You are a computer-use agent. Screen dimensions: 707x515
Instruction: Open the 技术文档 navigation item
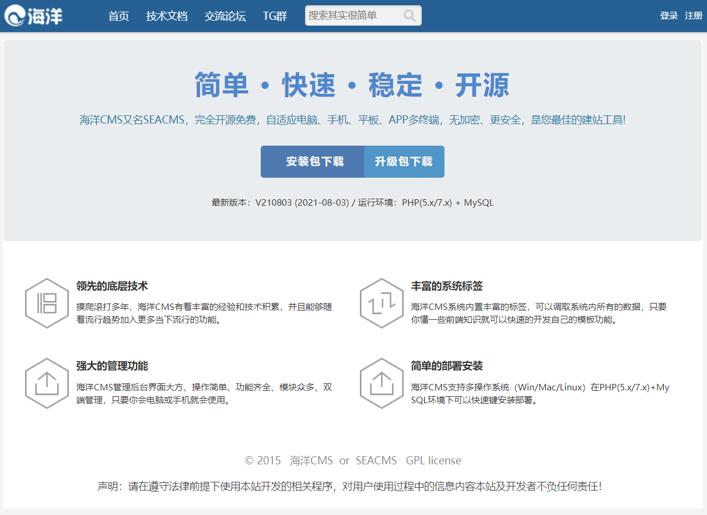coord(167,16)
